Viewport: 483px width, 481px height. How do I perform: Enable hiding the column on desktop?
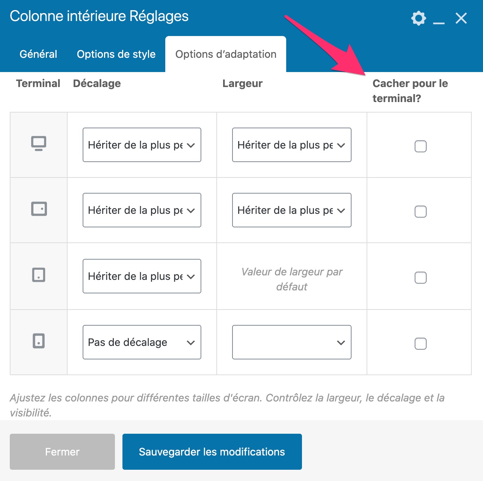420,147
